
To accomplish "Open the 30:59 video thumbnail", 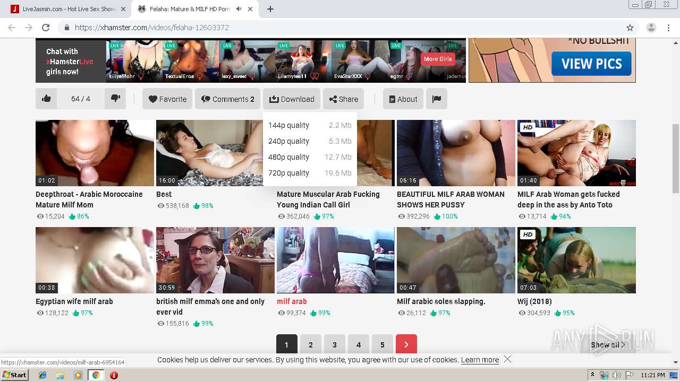I will (215, 260).
